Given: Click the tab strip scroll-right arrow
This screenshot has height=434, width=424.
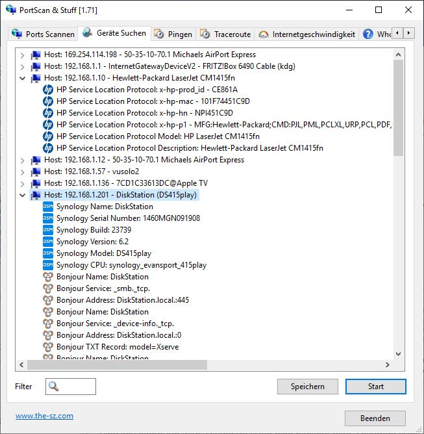Looking at the screenshot, I should tap(409, 33).
